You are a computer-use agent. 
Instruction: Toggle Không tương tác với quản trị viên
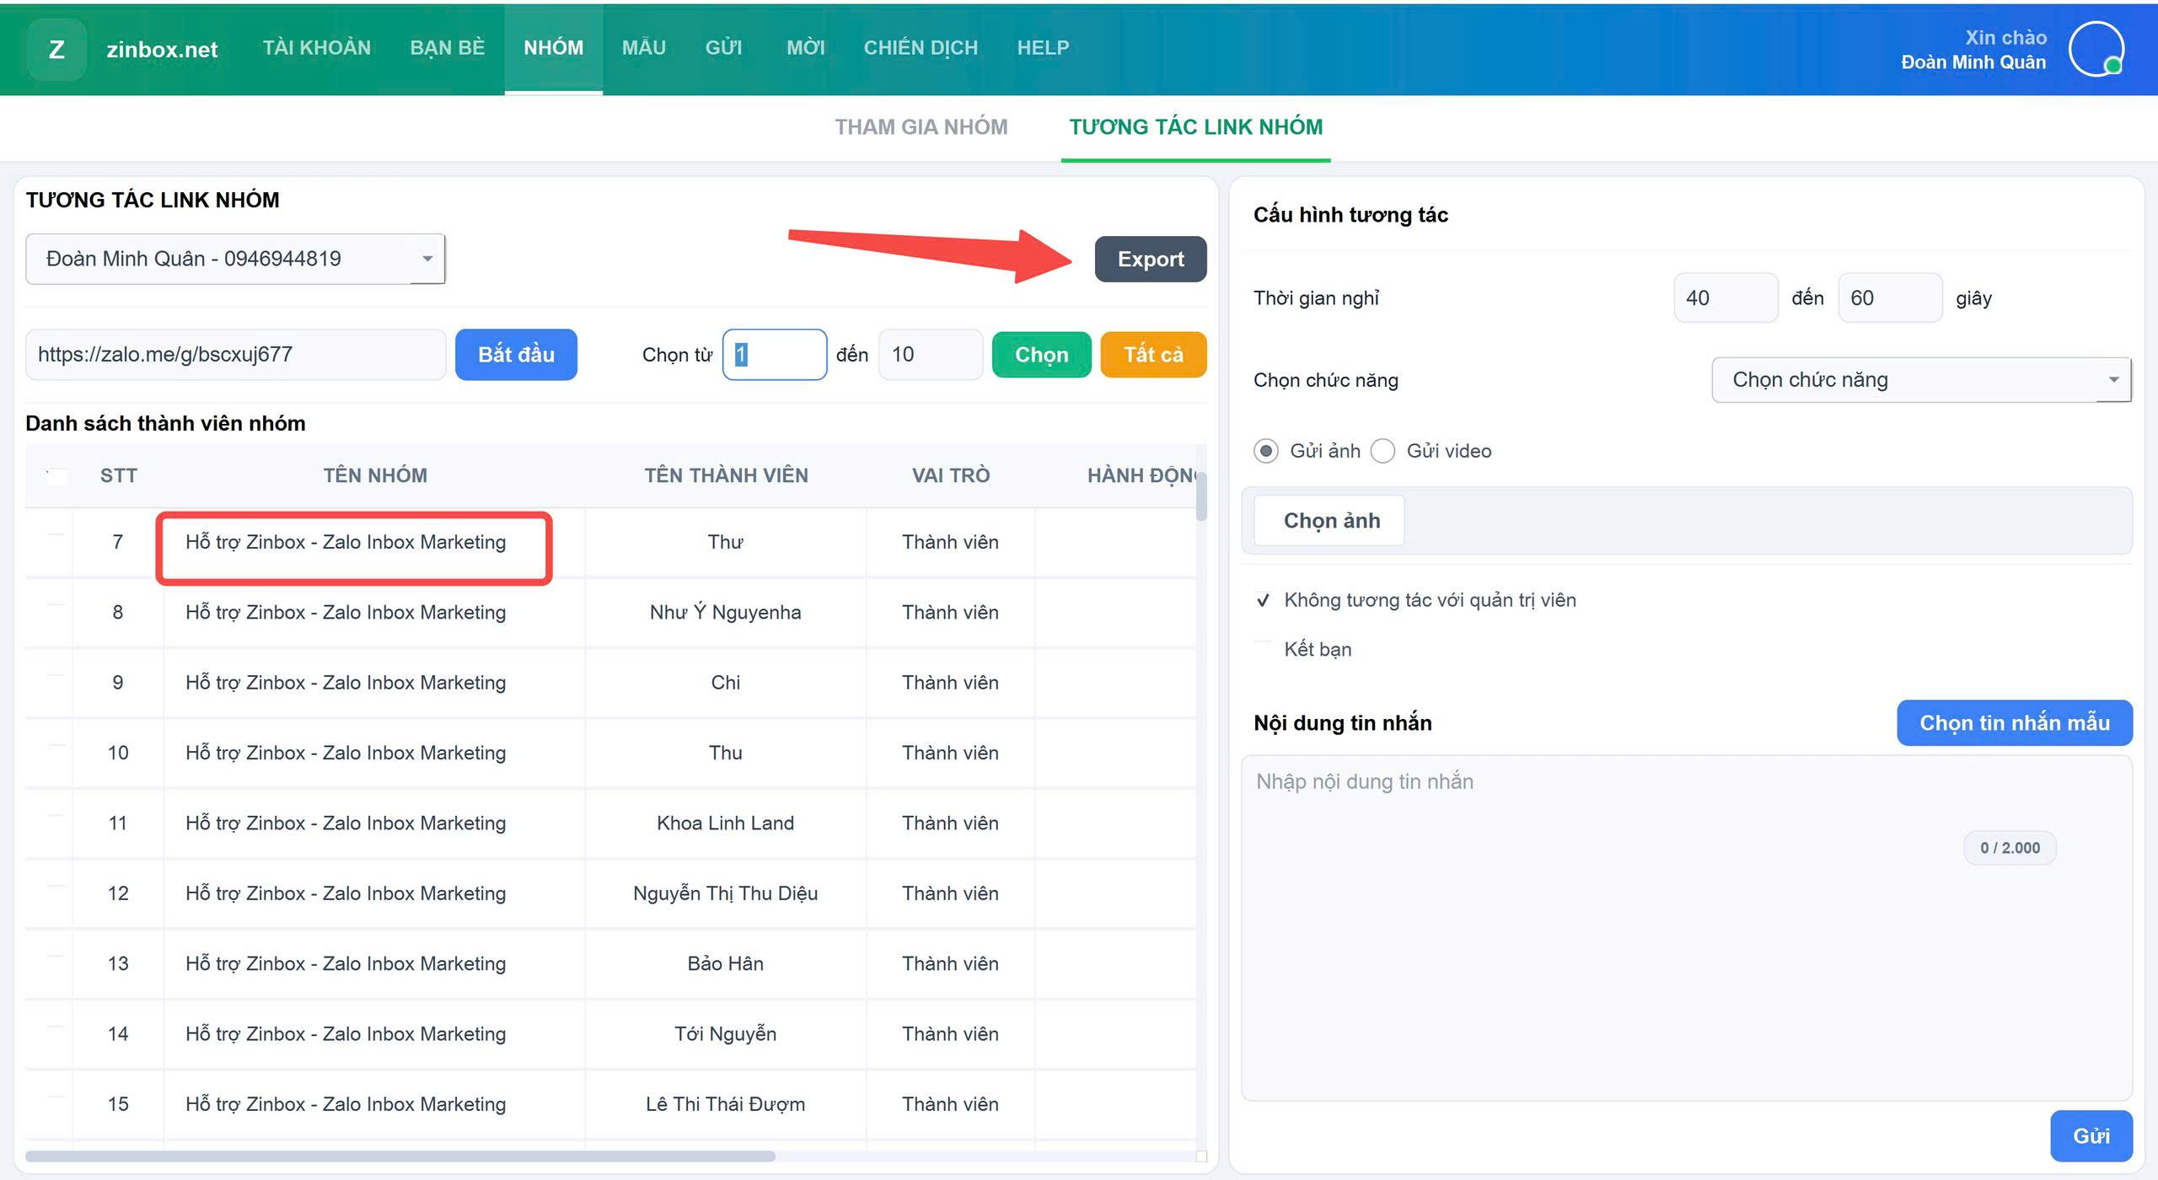click(1263, 600)
